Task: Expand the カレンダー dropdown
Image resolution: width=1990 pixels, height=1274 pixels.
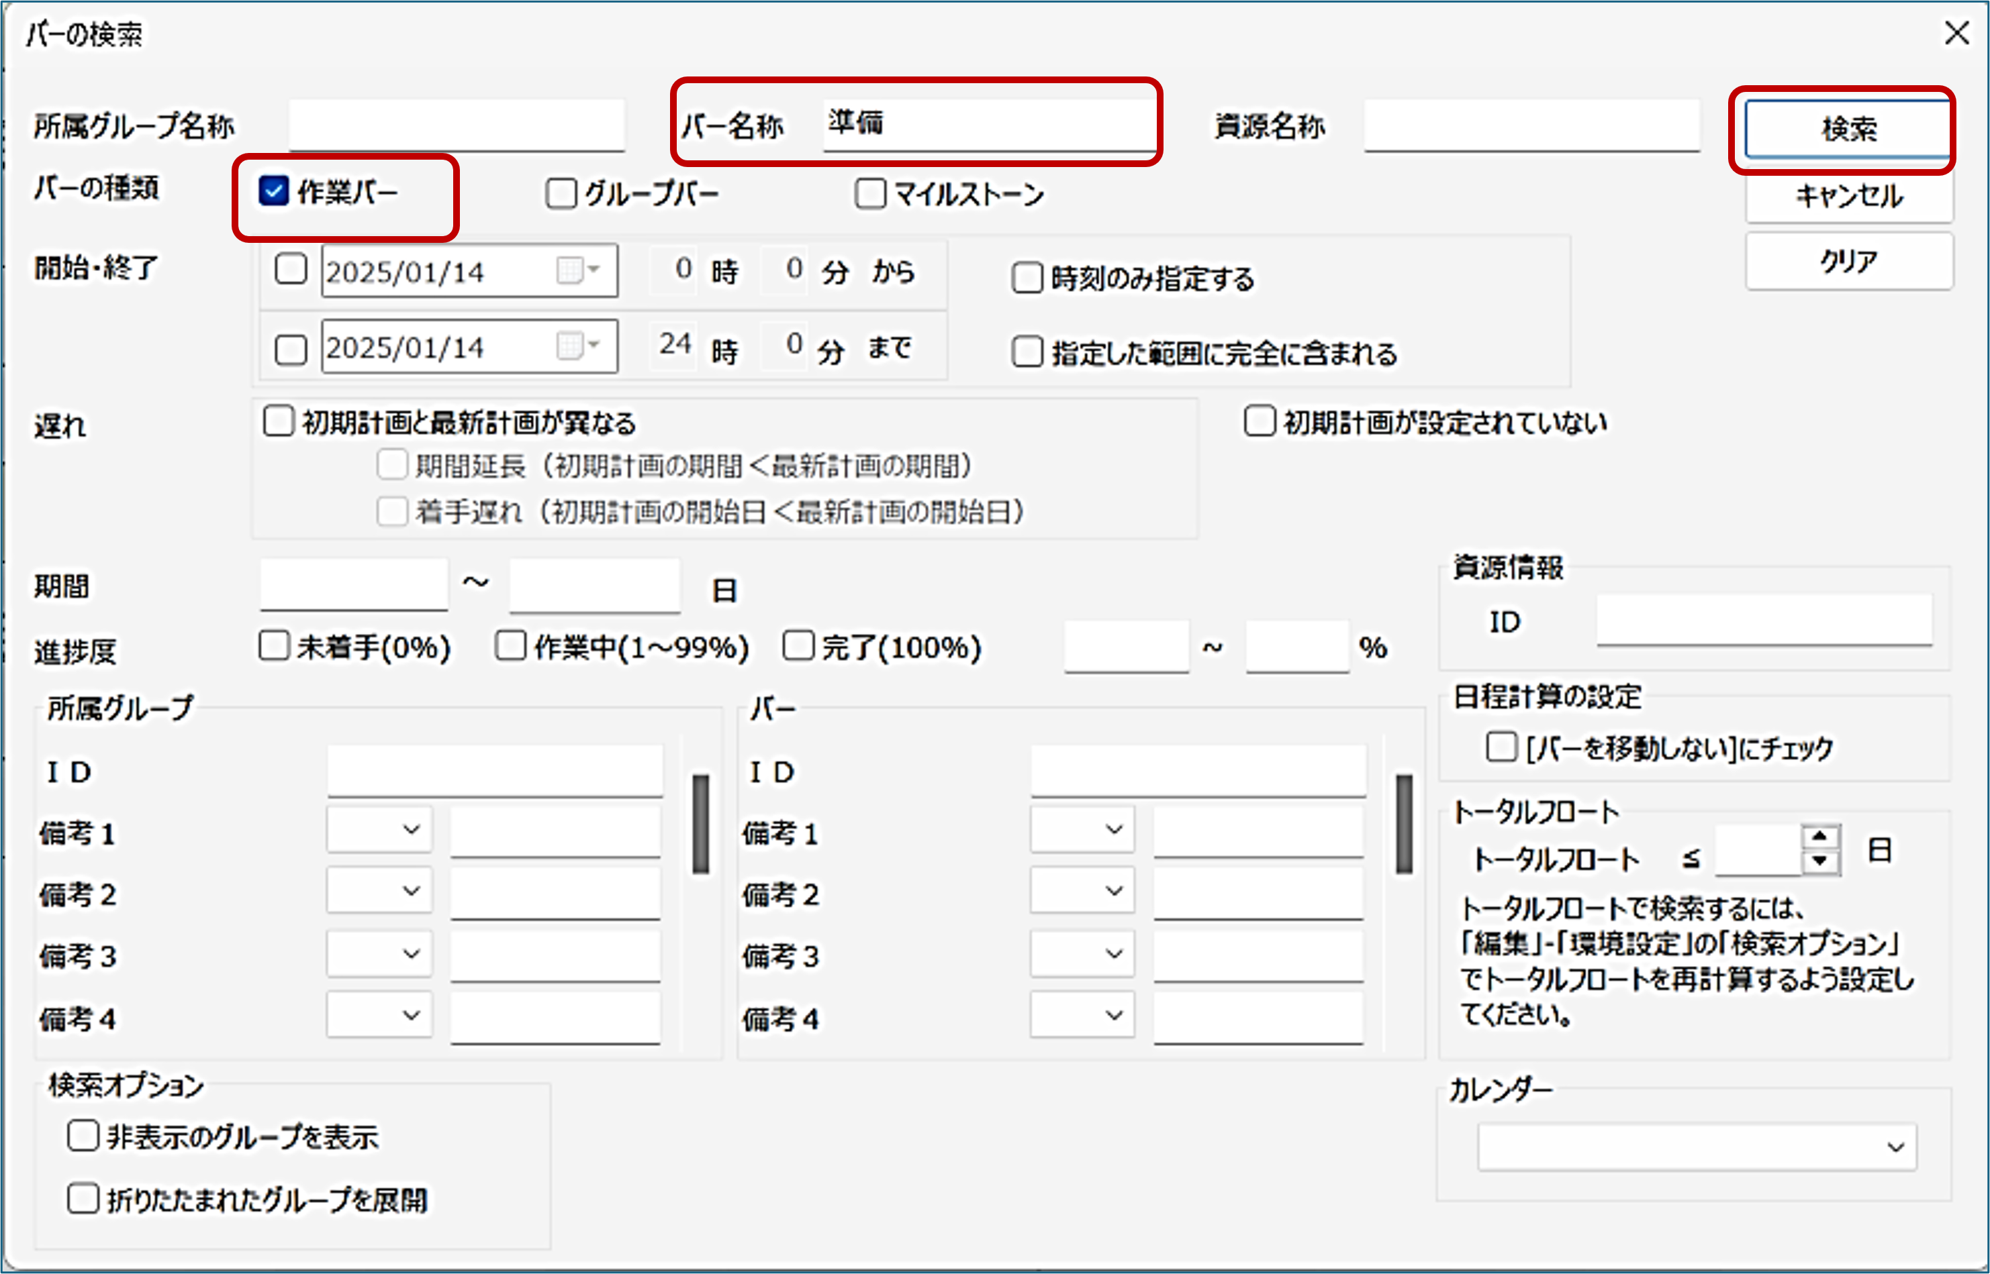Action: [1895, 1147]
